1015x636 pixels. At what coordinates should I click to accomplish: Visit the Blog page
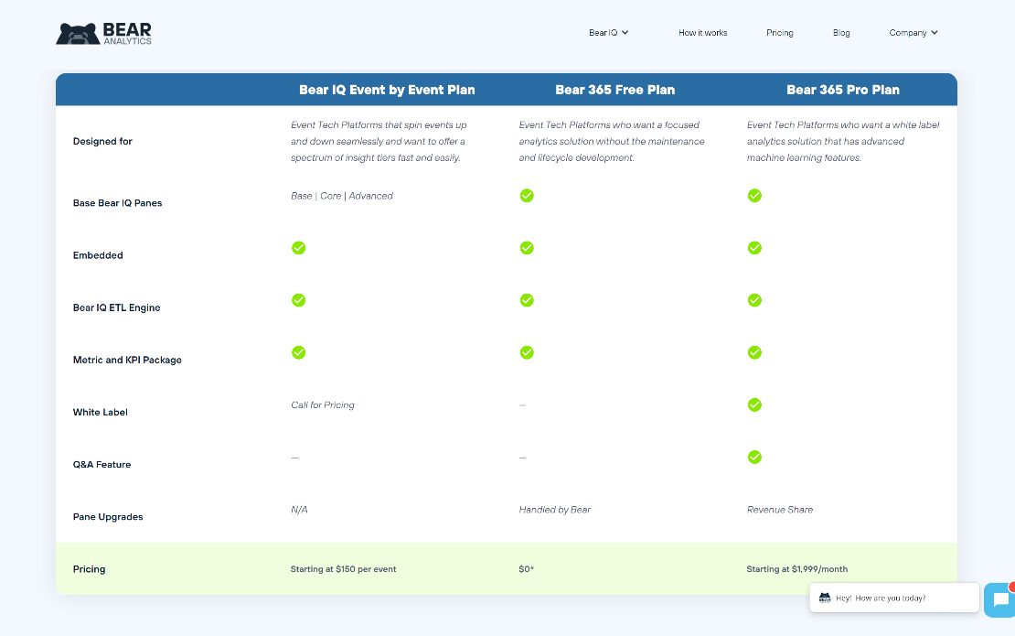841,32
